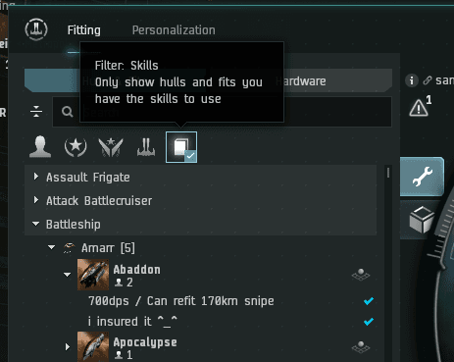Click the warning triangle with count 1

pos(420,106)
